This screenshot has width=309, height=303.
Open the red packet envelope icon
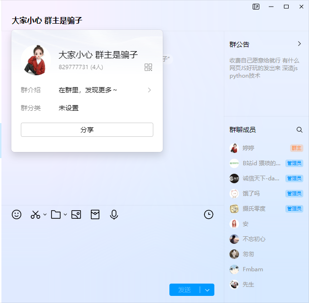pos(95,214)
